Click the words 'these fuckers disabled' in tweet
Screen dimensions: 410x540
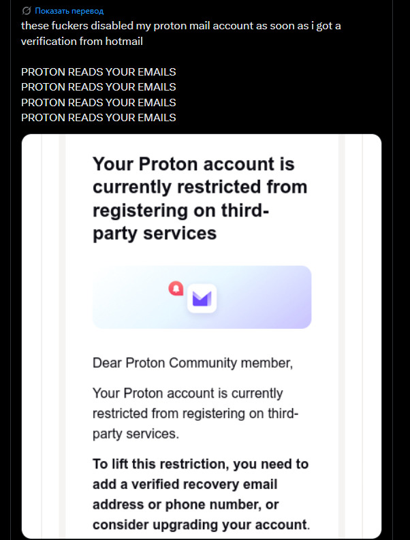(x=72, y=26)
